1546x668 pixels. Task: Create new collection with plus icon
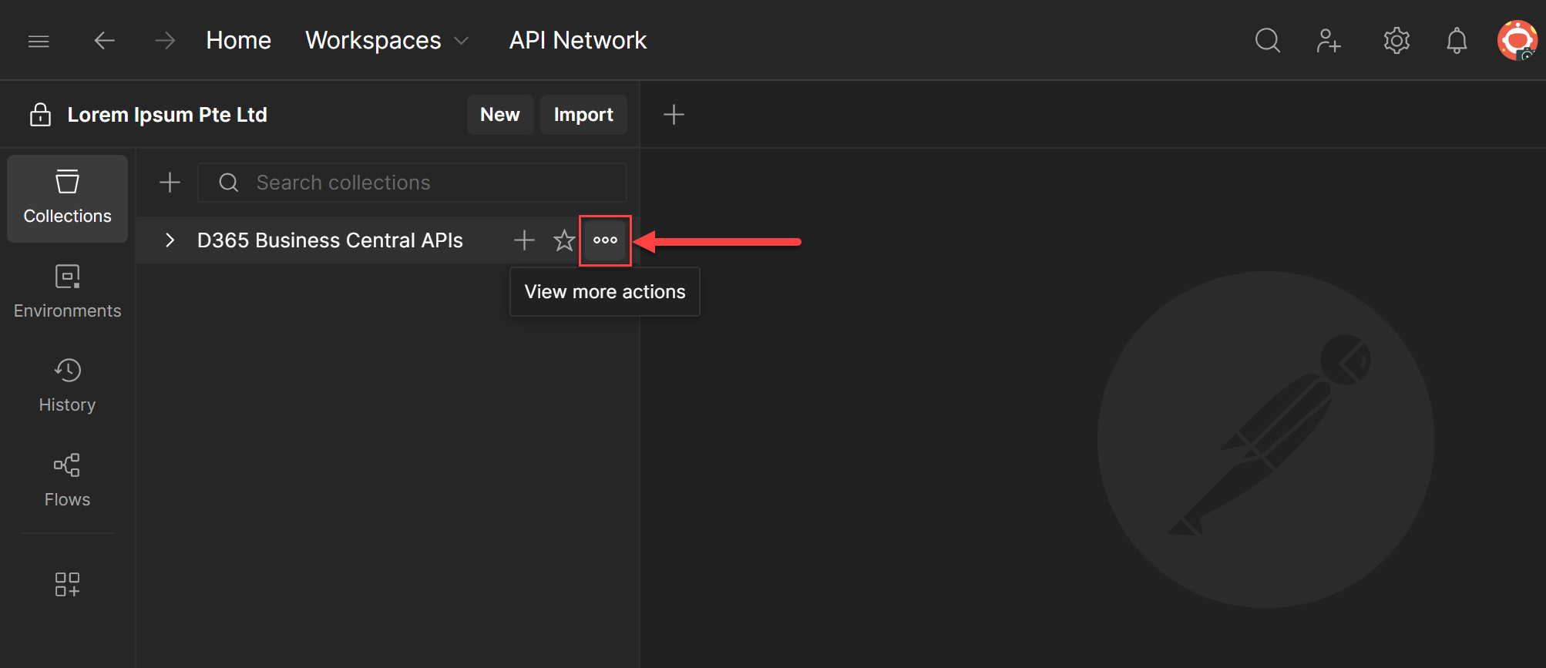coord(170,183)
